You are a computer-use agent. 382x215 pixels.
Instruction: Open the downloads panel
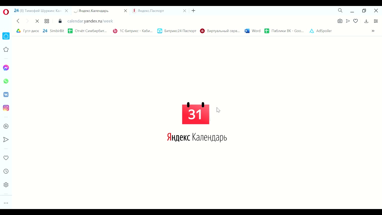point(366,21)
